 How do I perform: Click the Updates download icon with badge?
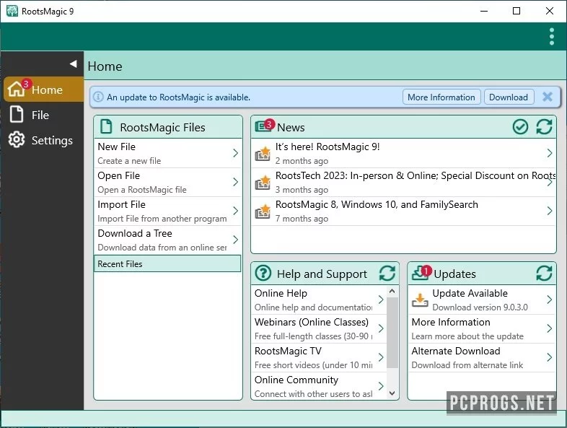pos(421,272)
